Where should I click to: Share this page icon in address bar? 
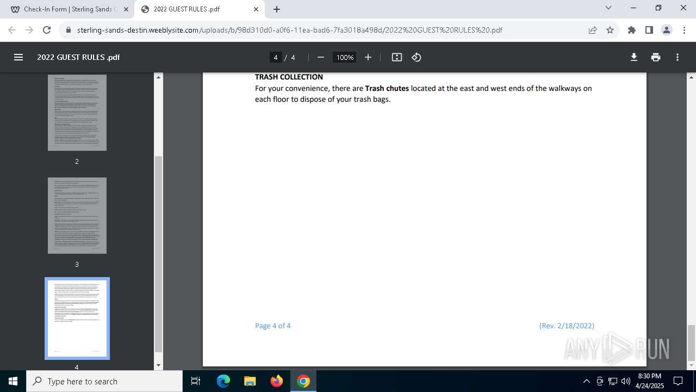coord(593,30)
